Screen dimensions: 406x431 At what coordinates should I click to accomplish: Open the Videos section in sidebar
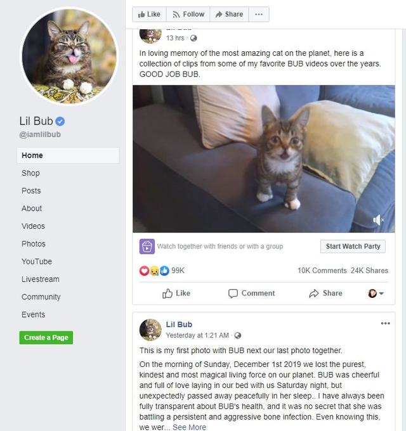click(x=33, y=226)
